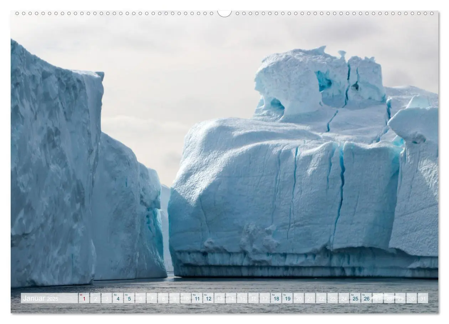This screenshot has height=324, width=449.
Task: Click the day 2 cell
Action: [96, 298]
